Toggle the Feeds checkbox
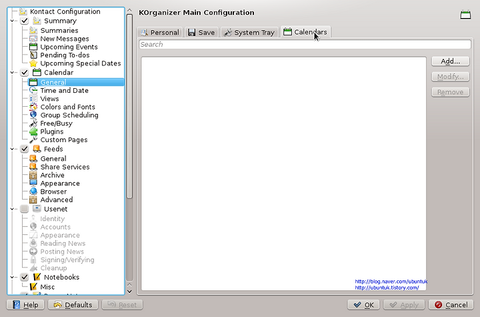480x317 pixels. tap(25, 149)
